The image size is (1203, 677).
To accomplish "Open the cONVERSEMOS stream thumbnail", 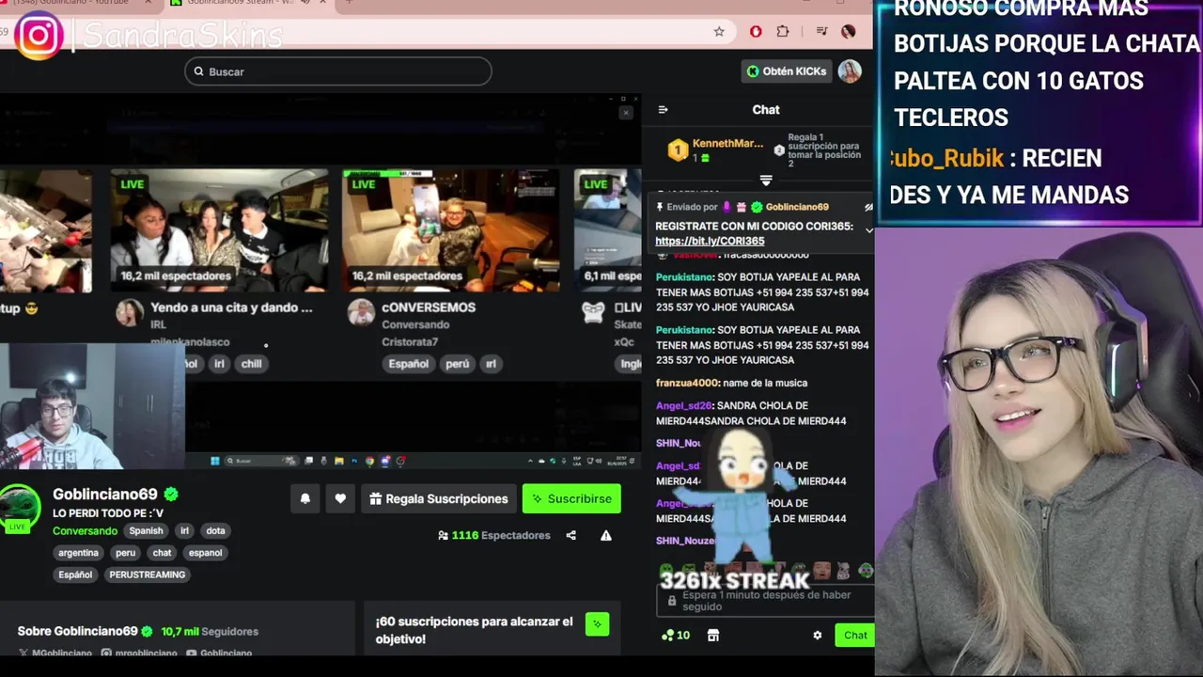I will pos(451,230).
